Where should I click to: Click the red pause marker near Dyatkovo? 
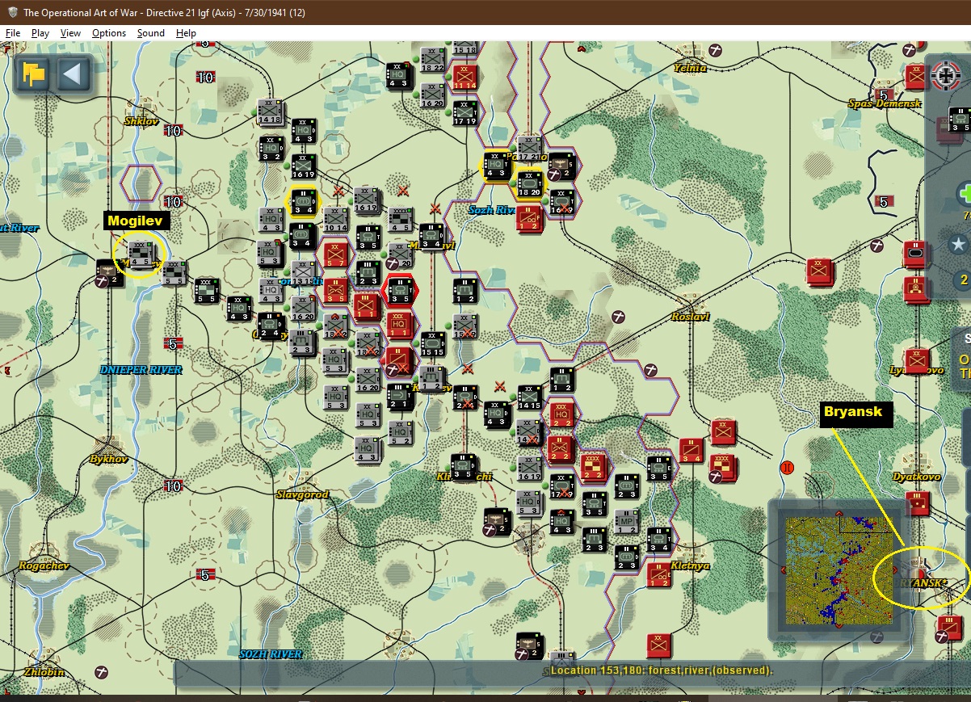coord(788,468)
